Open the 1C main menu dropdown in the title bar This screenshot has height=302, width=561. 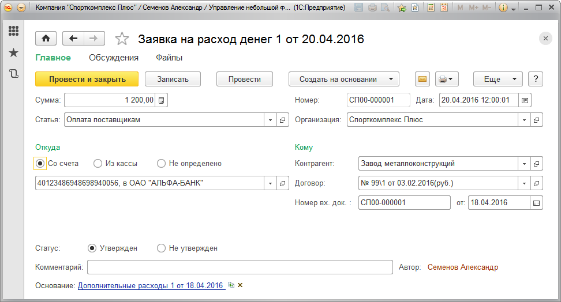(x=21, y=7)
